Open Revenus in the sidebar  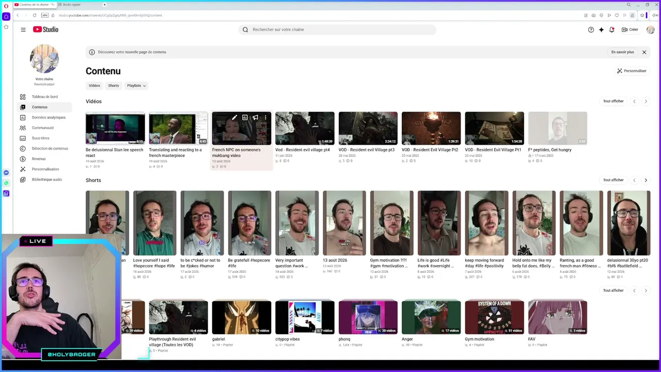[45, 159]
